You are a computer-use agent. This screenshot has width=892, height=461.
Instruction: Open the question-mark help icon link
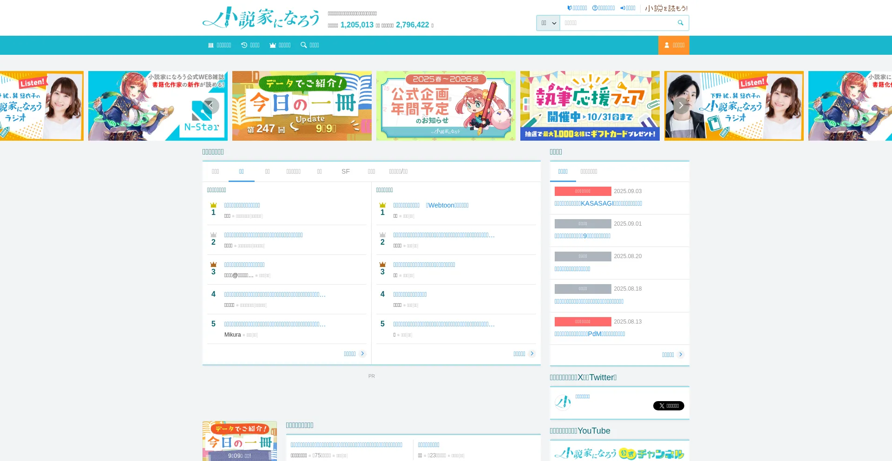pos(603,8)
